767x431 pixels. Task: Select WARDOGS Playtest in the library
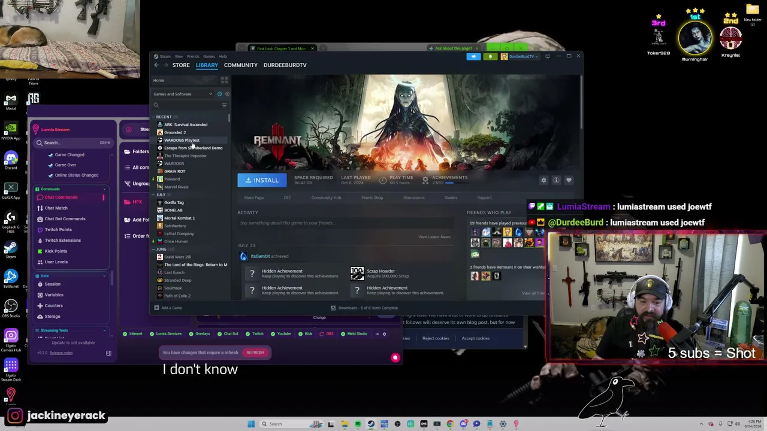pos(182,140)
